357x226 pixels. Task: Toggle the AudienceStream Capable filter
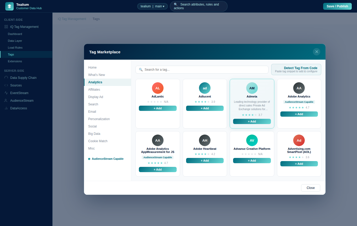pos(106,159)
